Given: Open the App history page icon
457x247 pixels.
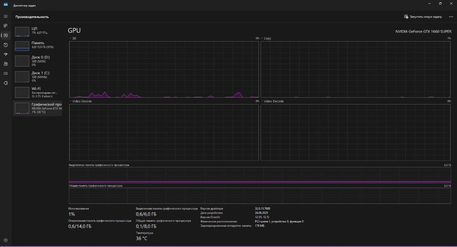Looking at the screenshot, I should pos(5,45).
